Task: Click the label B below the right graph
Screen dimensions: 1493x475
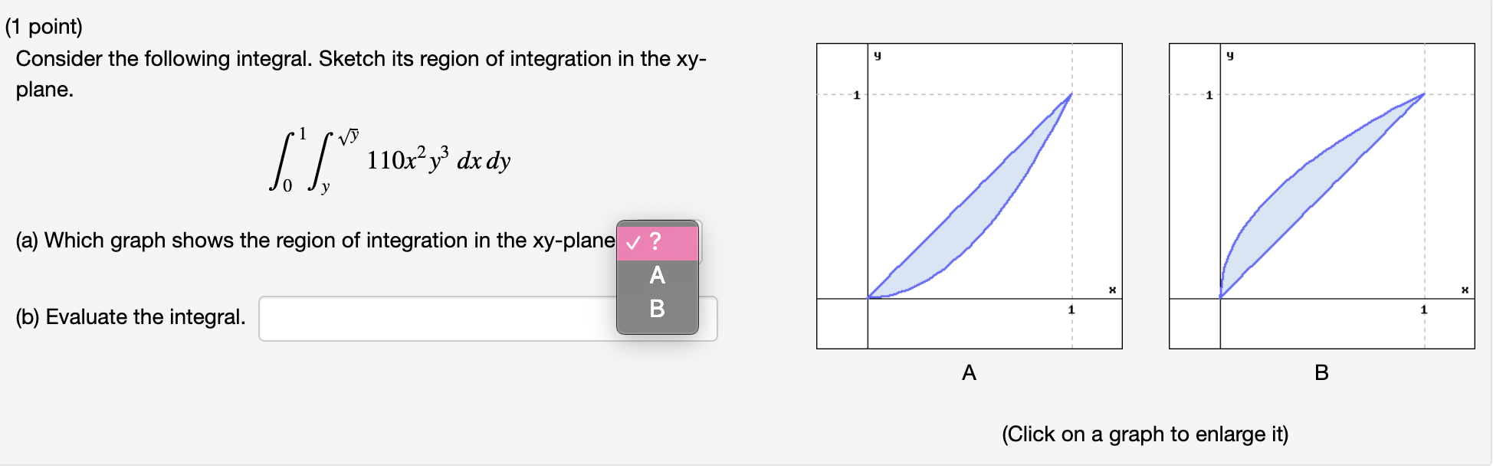Action: 1321,373
